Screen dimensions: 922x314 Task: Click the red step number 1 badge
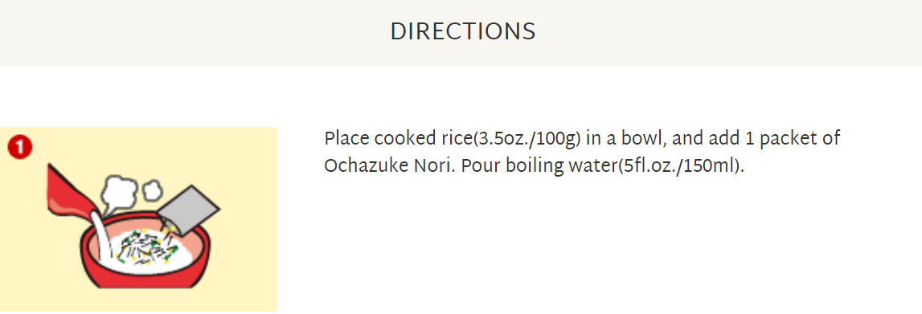[19, 148]
